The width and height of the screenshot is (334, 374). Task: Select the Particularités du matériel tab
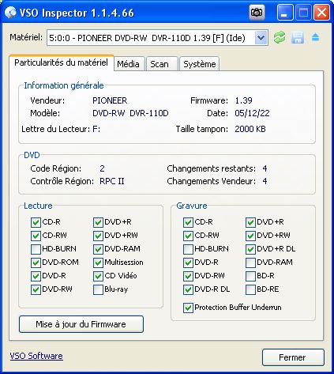click(x=61, y=62)
